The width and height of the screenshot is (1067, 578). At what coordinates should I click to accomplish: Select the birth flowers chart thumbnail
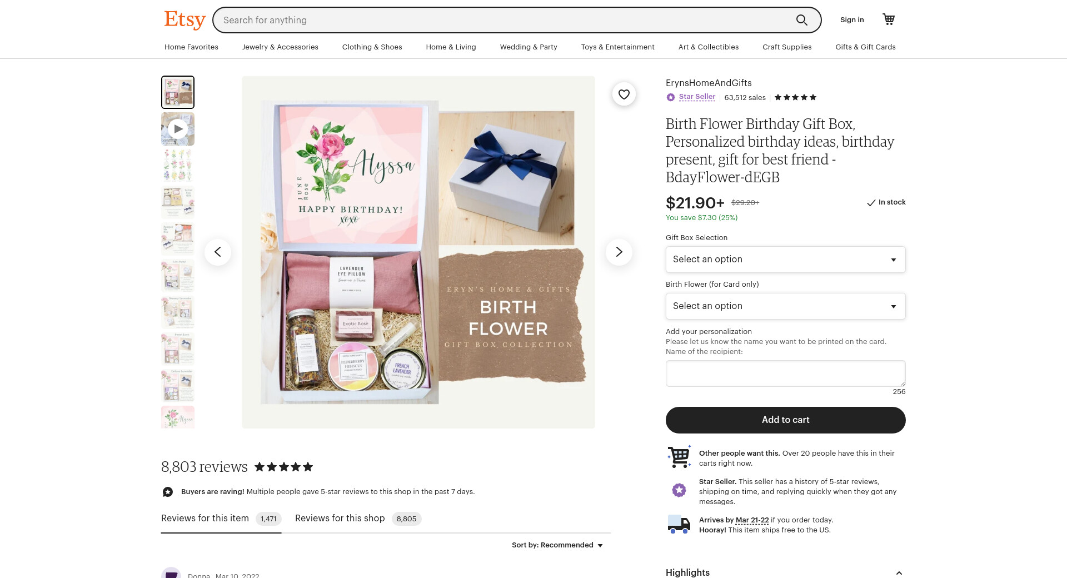tap(178, 166)
